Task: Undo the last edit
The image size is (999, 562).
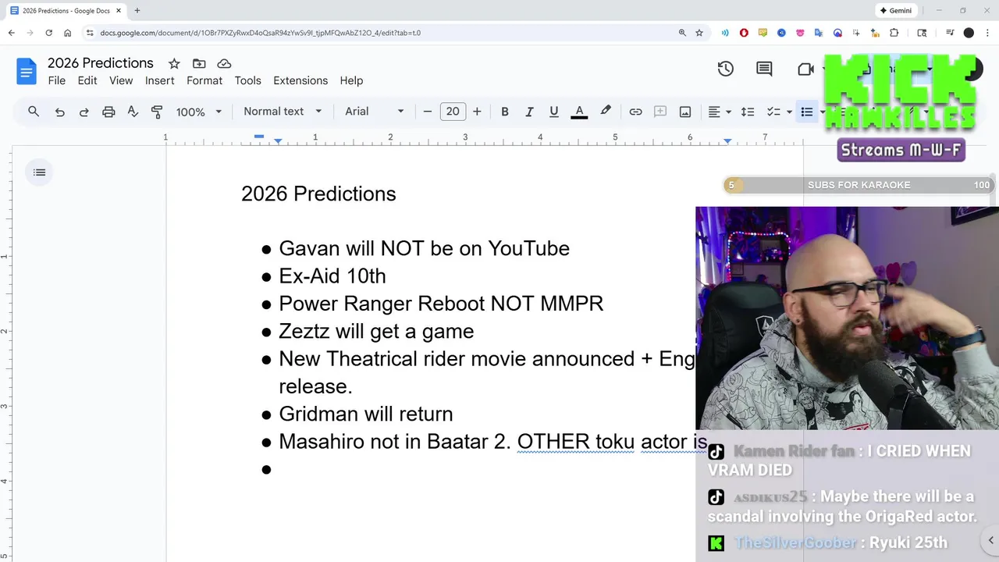Action: [x=59, y=112]
